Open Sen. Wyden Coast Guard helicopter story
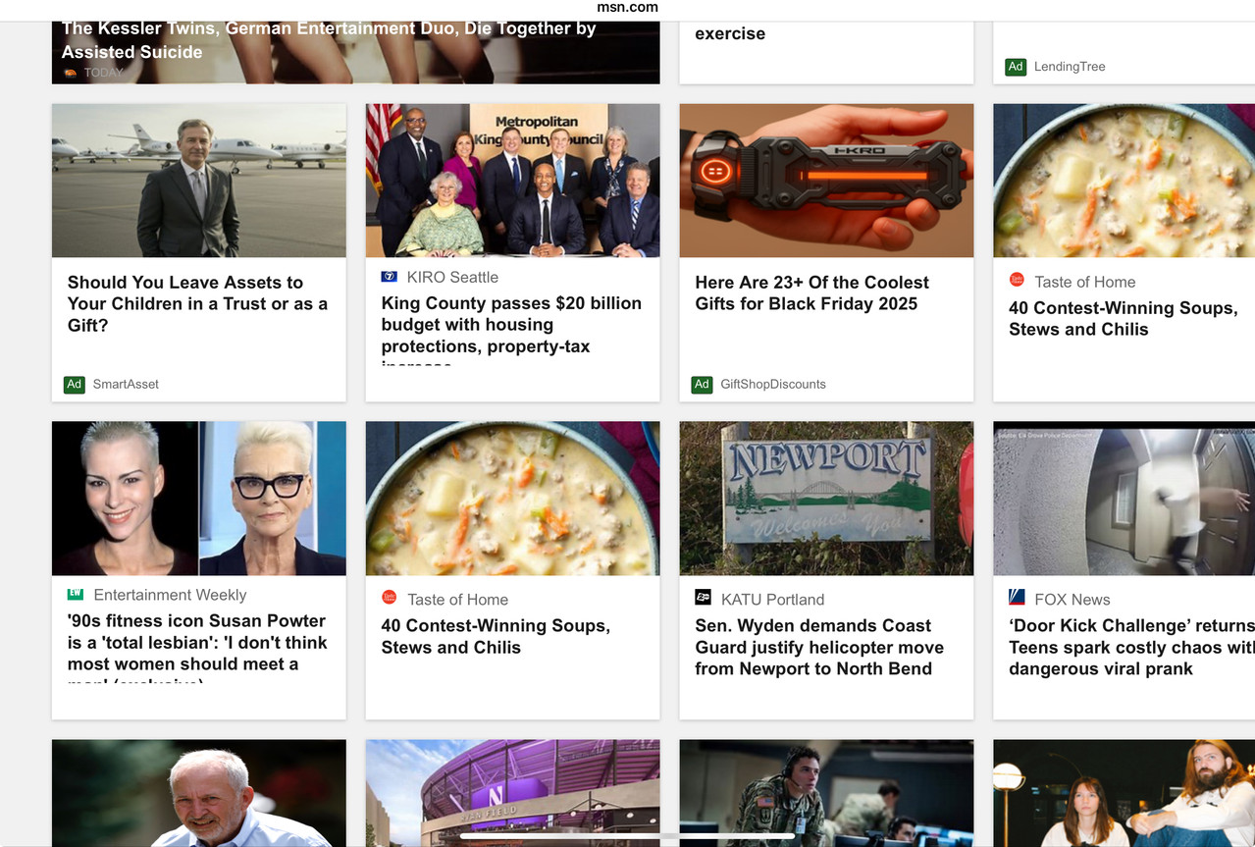Viewport: 1255px width, 847px height. 819,648
